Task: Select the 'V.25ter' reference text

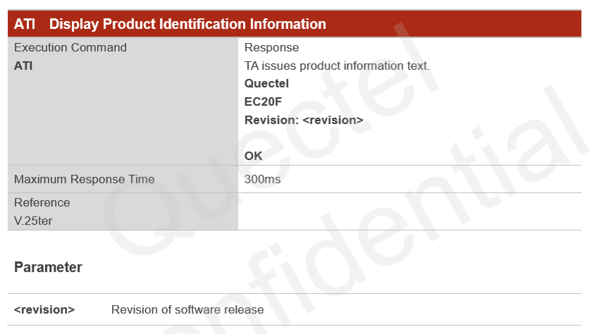Action: [x=33, y=221]
